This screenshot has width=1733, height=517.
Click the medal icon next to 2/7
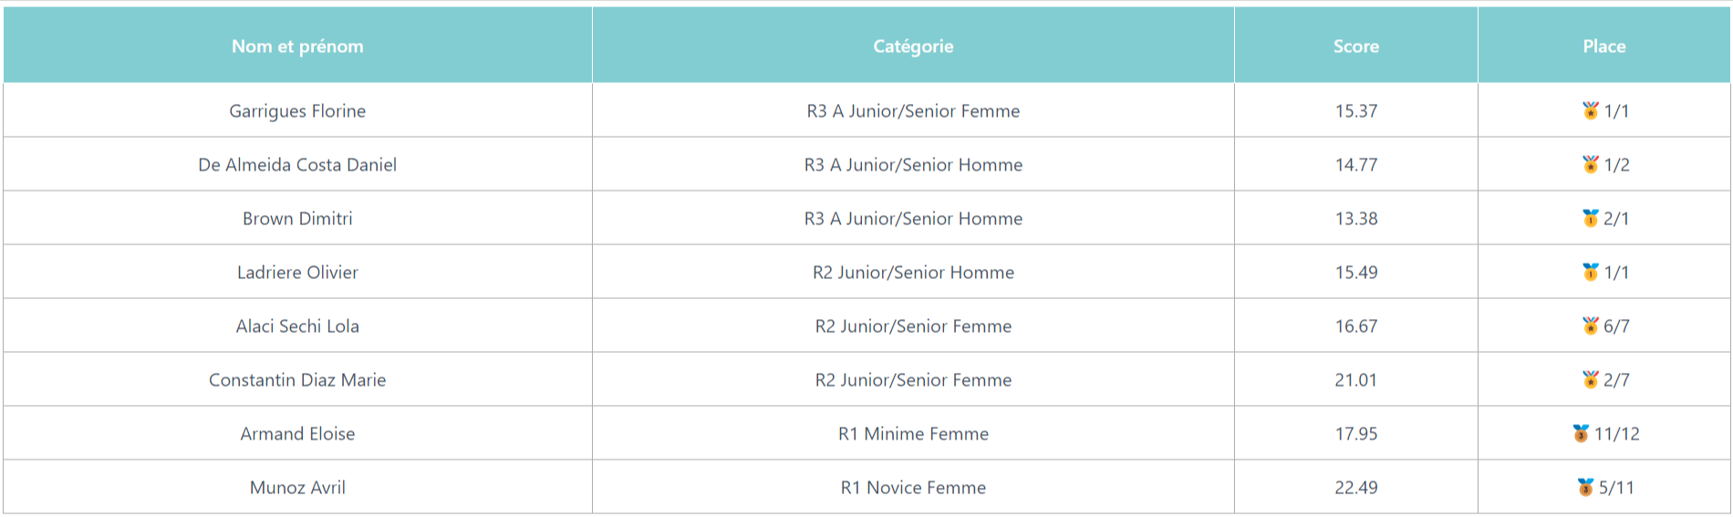pyautogui.click(x=1591, y=379)
